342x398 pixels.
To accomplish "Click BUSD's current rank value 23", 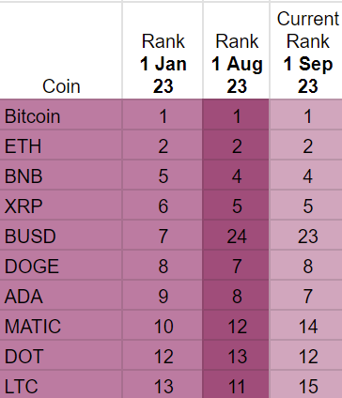I will pos(306,235).
